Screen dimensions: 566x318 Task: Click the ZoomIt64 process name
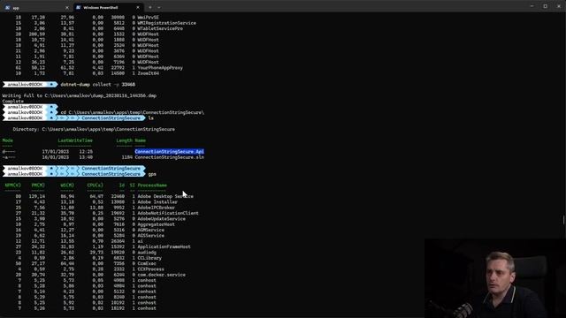[148, 73]
